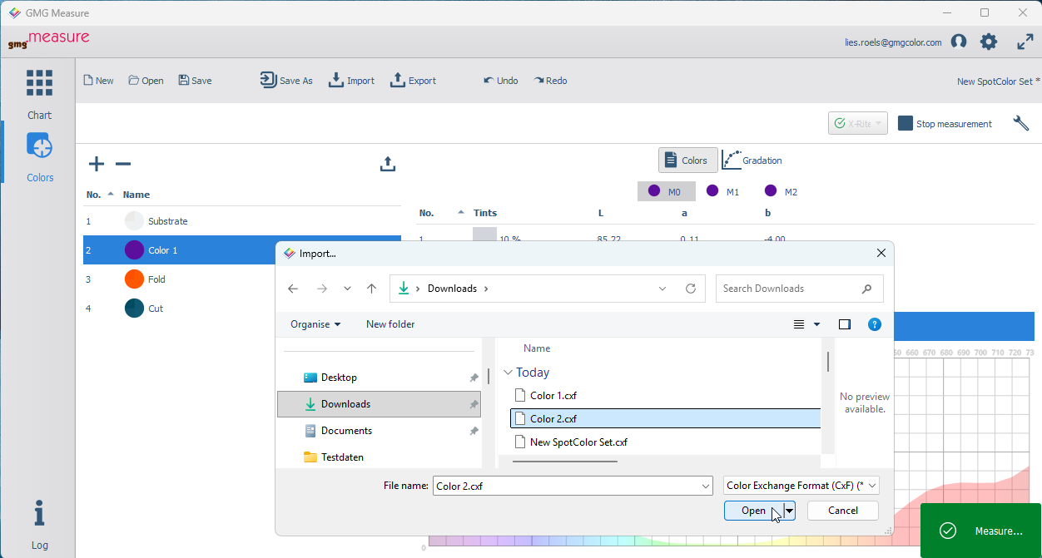
Task: Click the Search Downloads field
Action: coord(799,289)
